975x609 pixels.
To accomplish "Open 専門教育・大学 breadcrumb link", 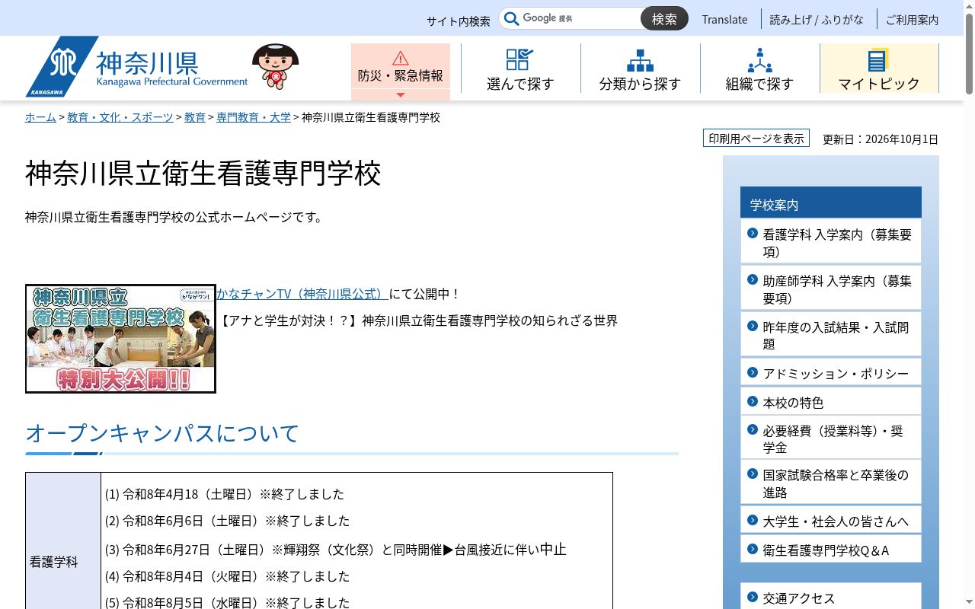I will click(254, 117).
